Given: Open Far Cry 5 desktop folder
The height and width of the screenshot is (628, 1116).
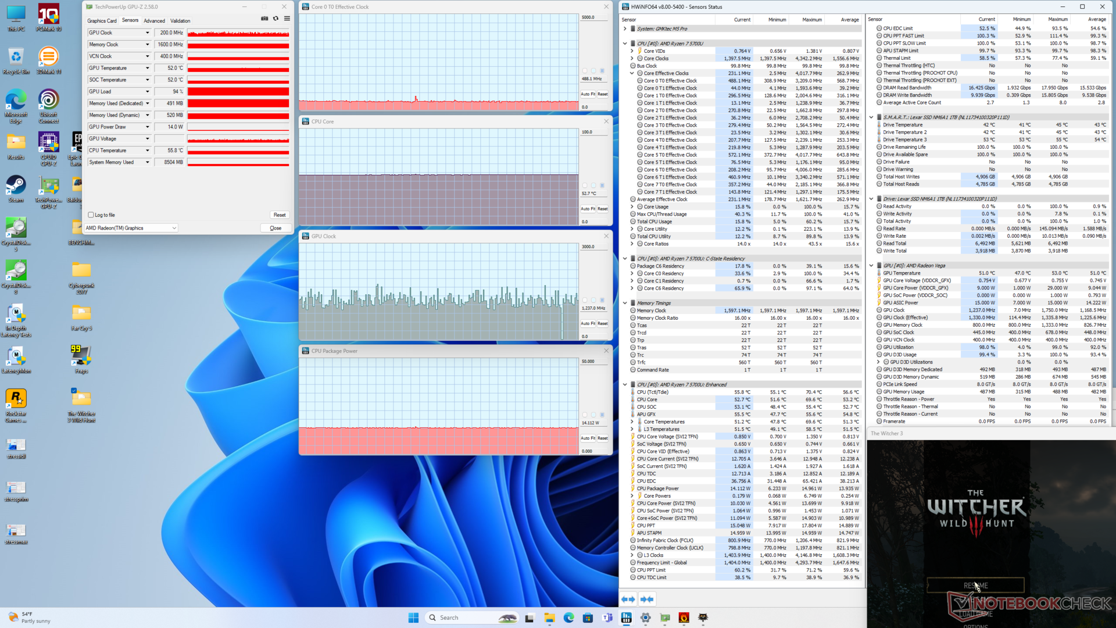Looking at the screenshot, I should 81,317.
